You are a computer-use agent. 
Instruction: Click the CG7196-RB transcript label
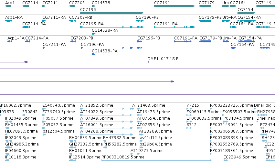coord(147,17)
